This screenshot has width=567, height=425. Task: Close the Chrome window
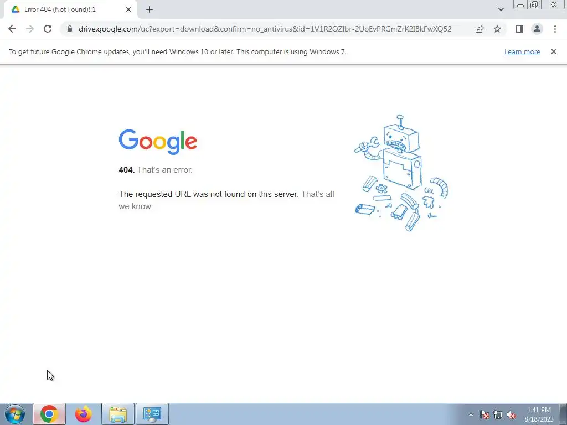553,5
